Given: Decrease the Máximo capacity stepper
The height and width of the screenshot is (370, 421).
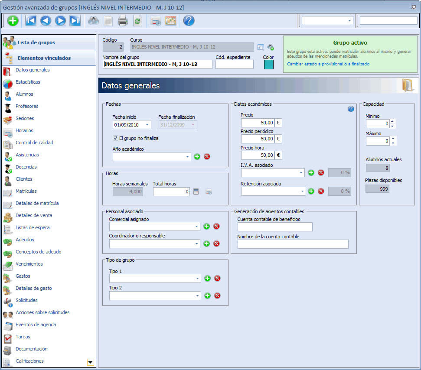Looking at the screenshot, I should click(x=393, y=143).
